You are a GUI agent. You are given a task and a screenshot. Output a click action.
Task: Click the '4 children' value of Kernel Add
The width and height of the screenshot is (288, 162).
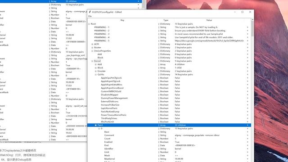point(180,64)
